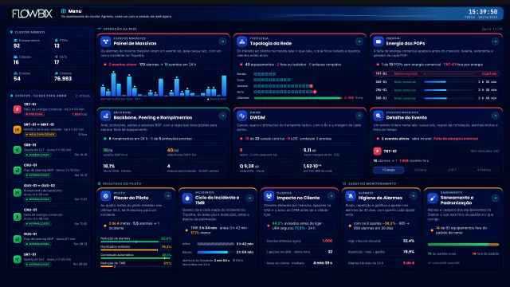Expand Impacto no Cliente via arrow button
This screenshot has width=510, height=287.
[331, 195]
